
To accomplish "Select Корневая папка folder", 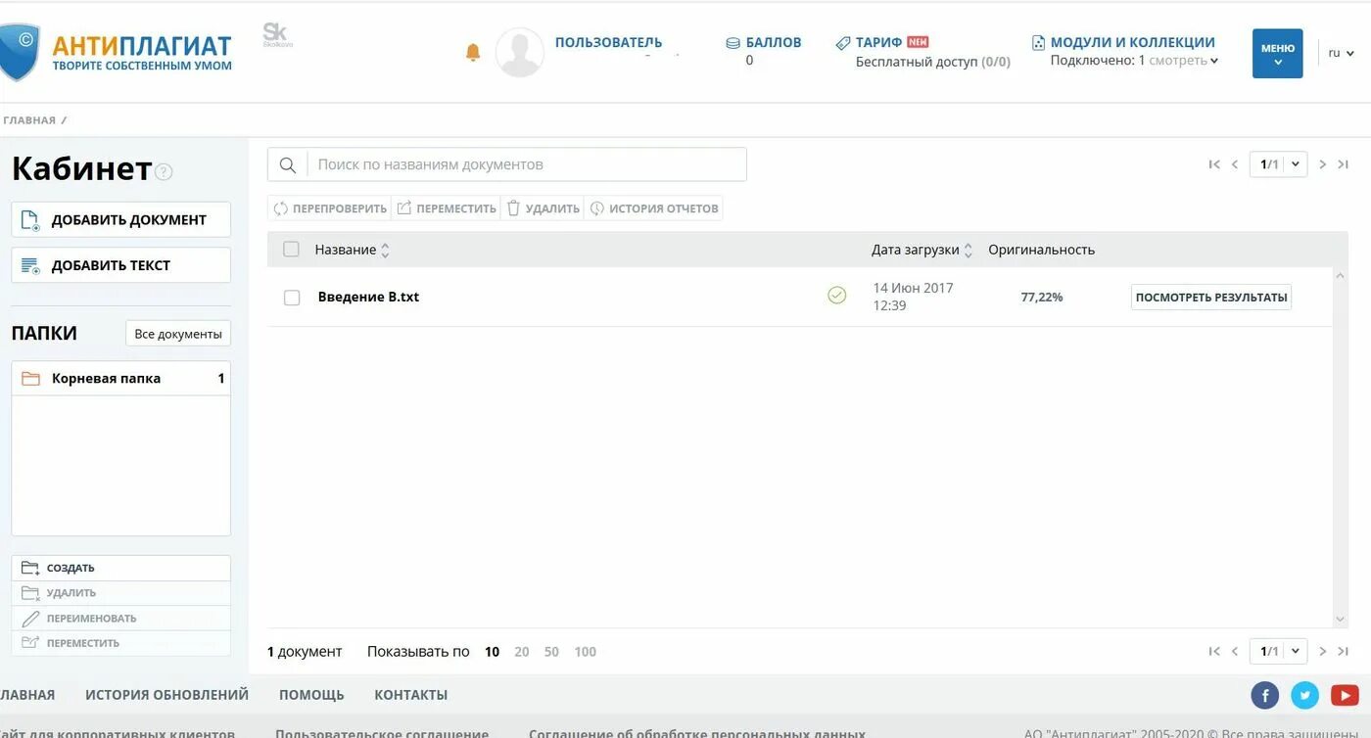I will point(121,379).
